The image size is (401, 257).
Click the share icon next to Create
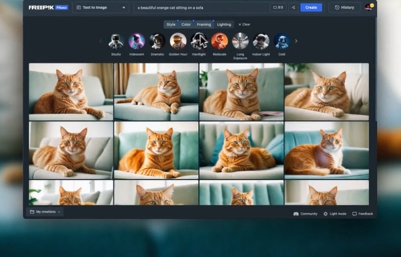[294, 7]
